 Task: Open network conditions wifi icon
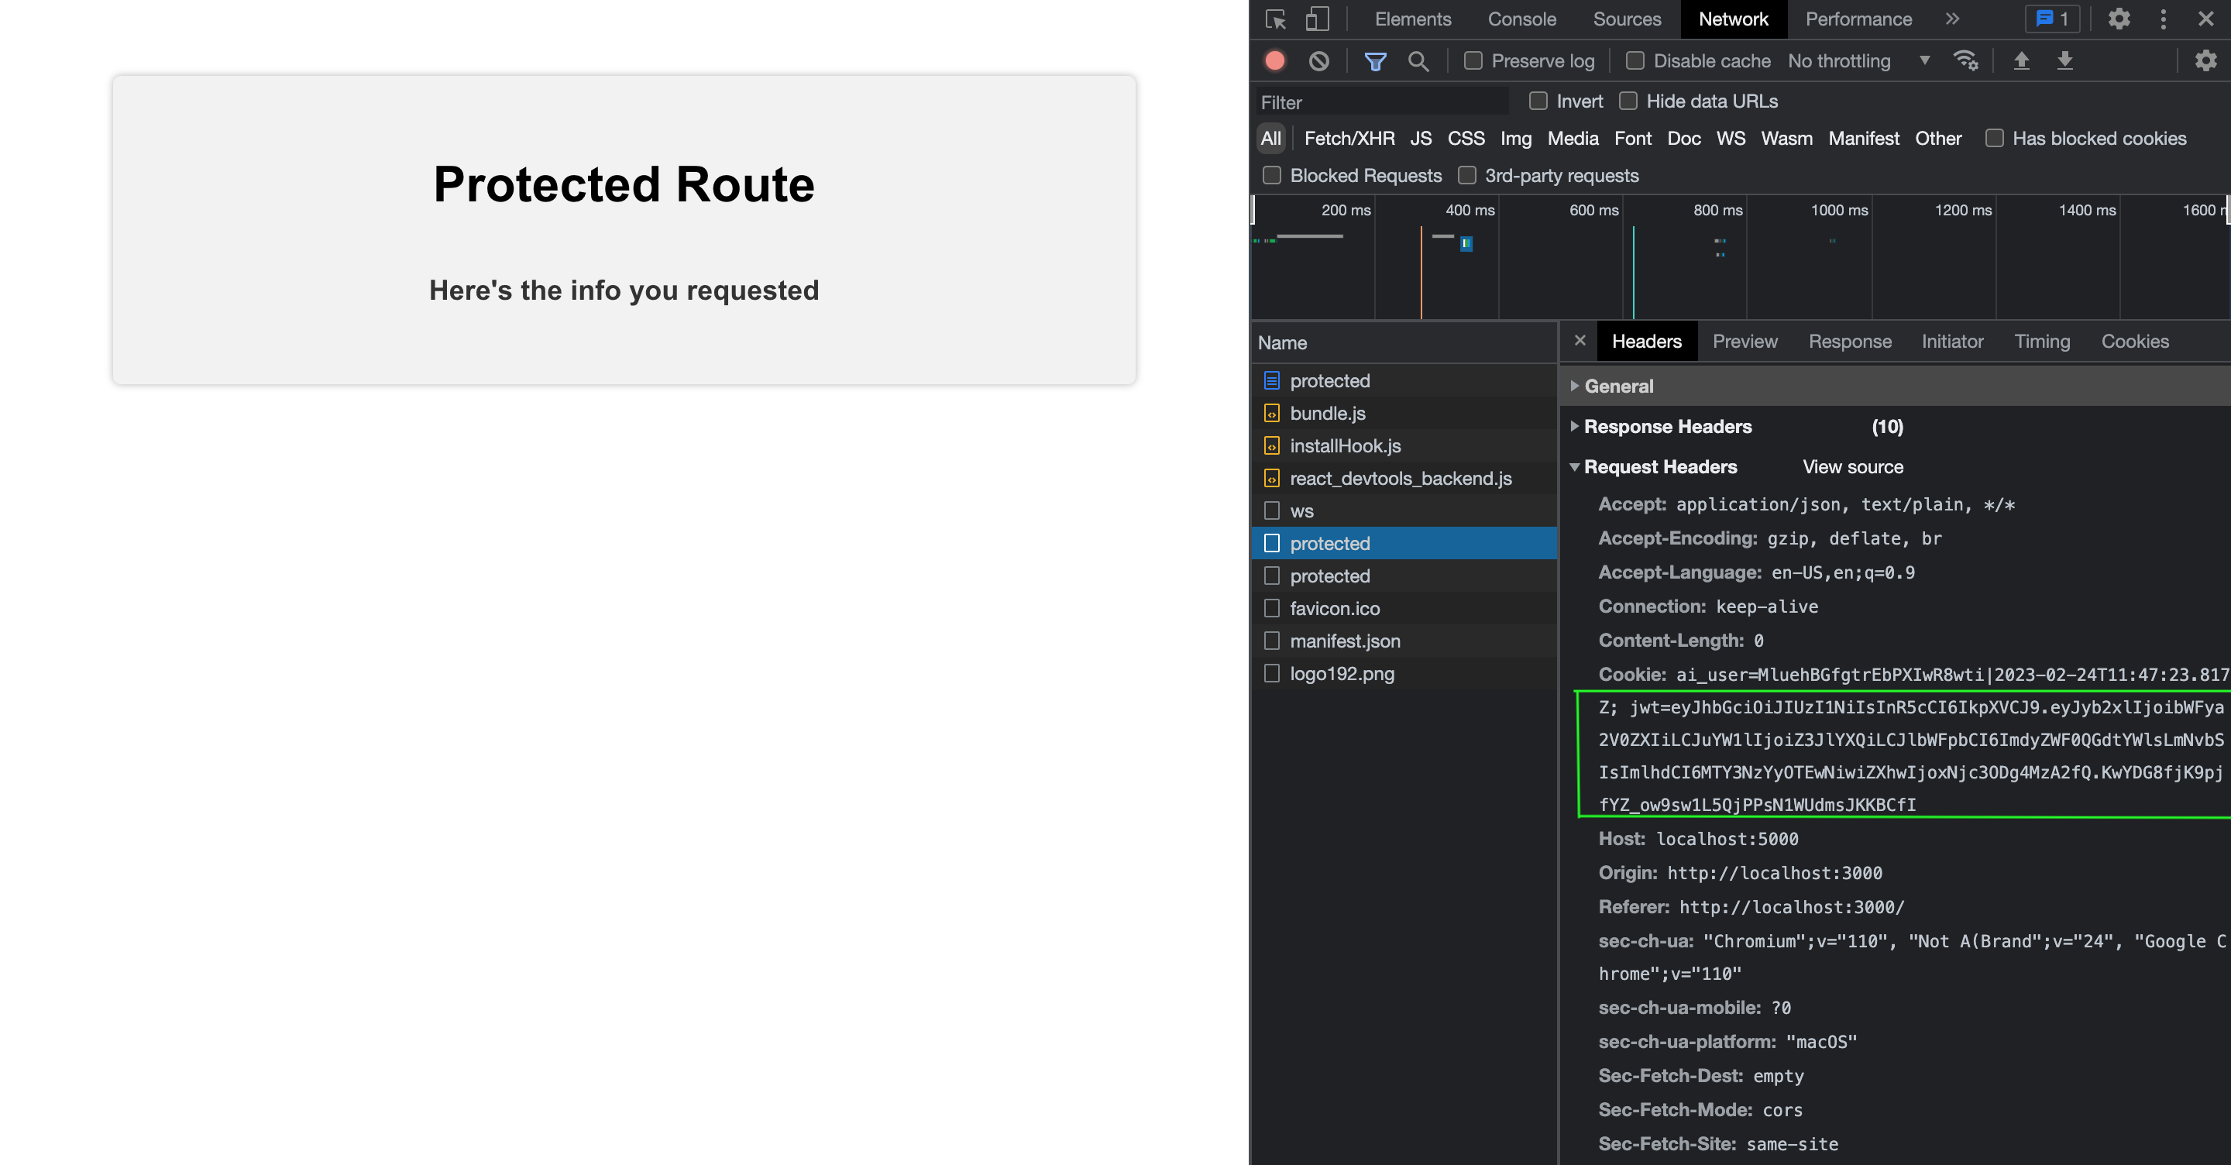[1965, 60]
